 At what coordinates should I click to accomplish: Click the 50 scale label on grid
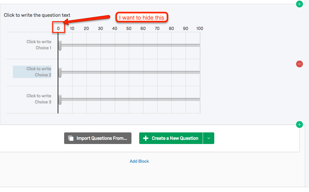[x=129, y=28]
